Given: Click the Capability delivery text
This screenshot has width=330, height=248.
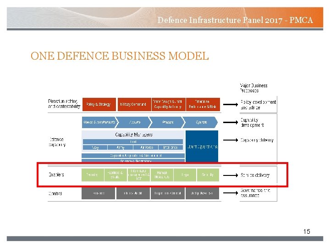Looking at the screenshot, I should [257, 140].
